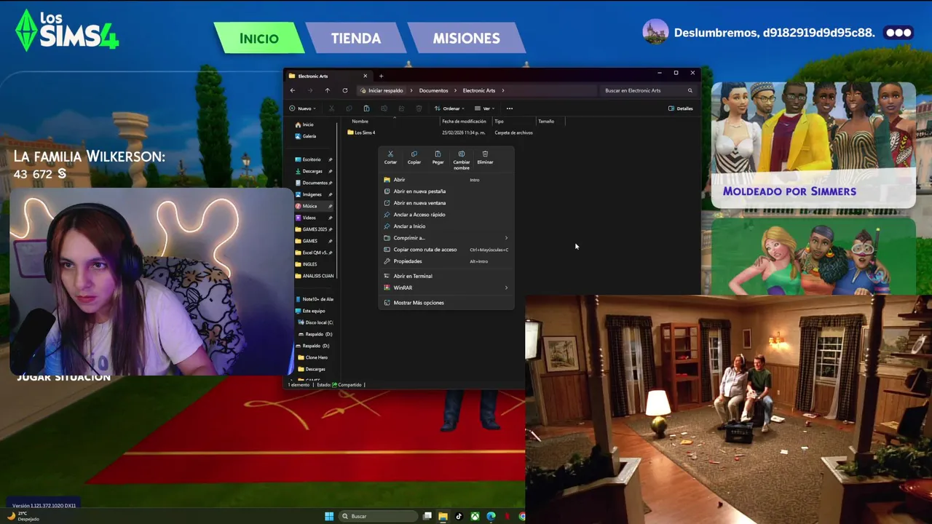The width and height of the screenshot is (932, 524).
Task: Go back with Explorer back arrow
Action: pyautogui.click(x=293, y=90)
